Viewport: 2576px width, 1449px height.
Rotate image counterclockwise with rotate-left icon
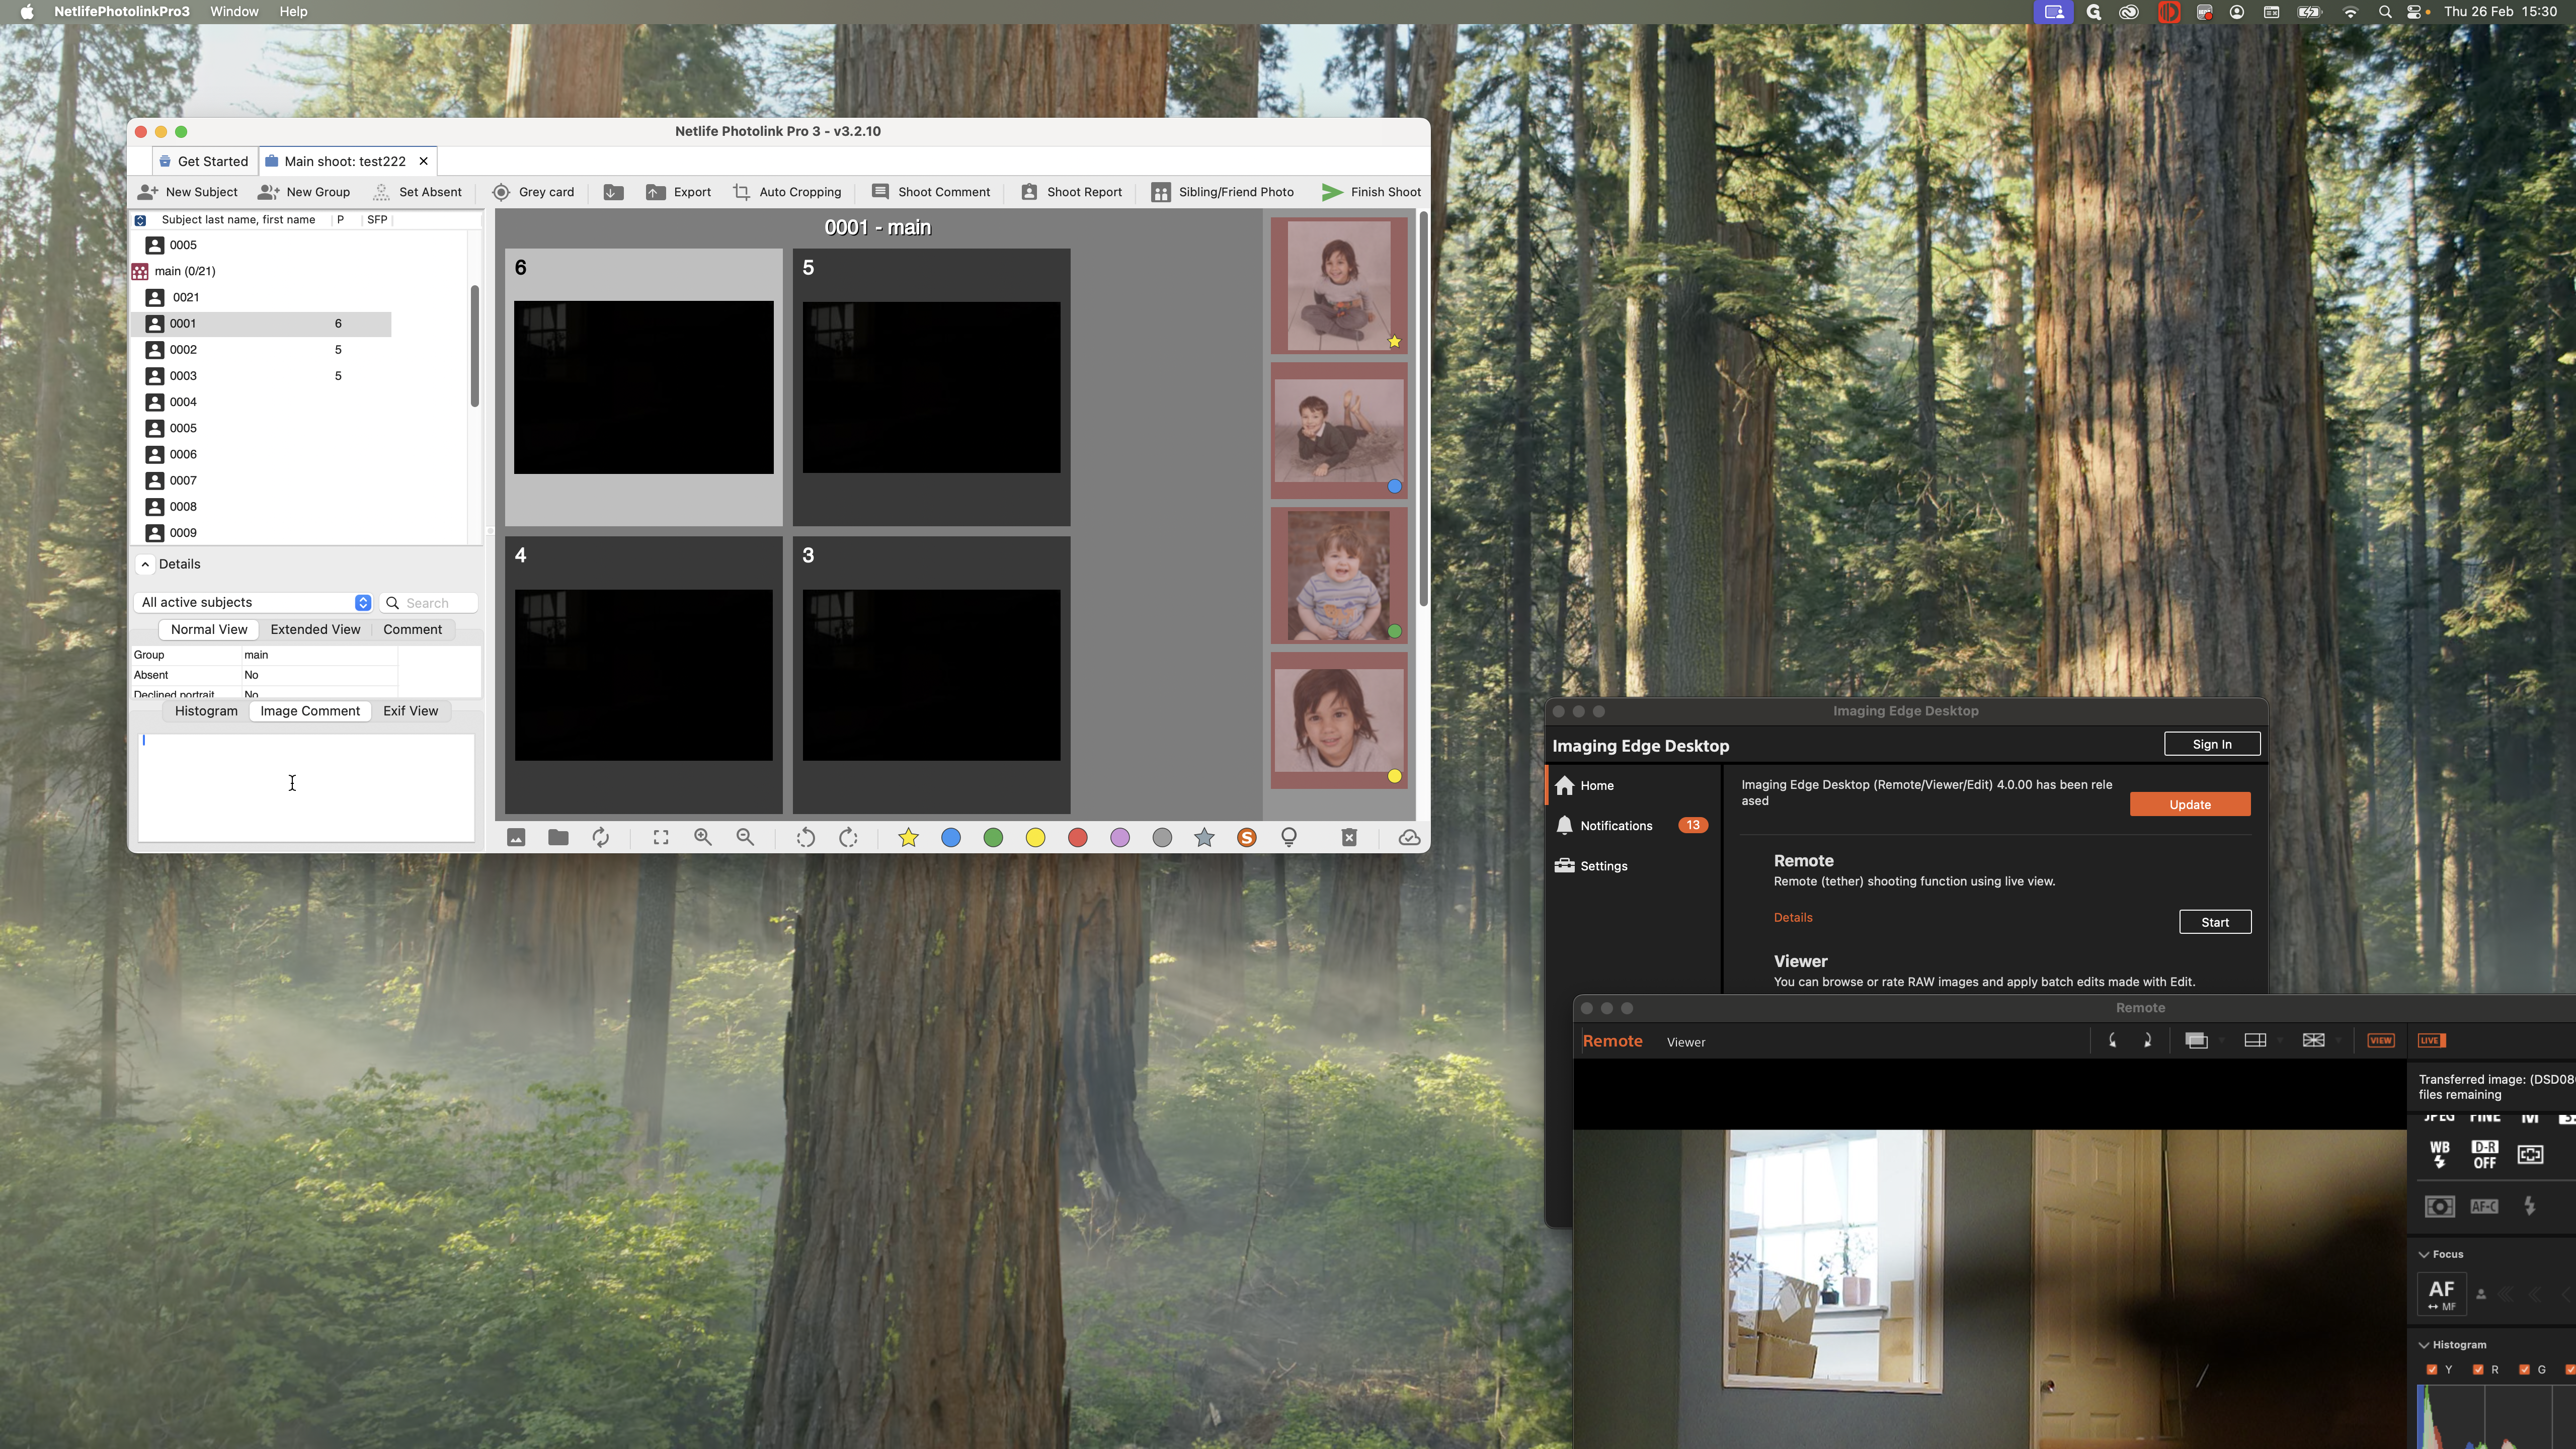point(805,838)
